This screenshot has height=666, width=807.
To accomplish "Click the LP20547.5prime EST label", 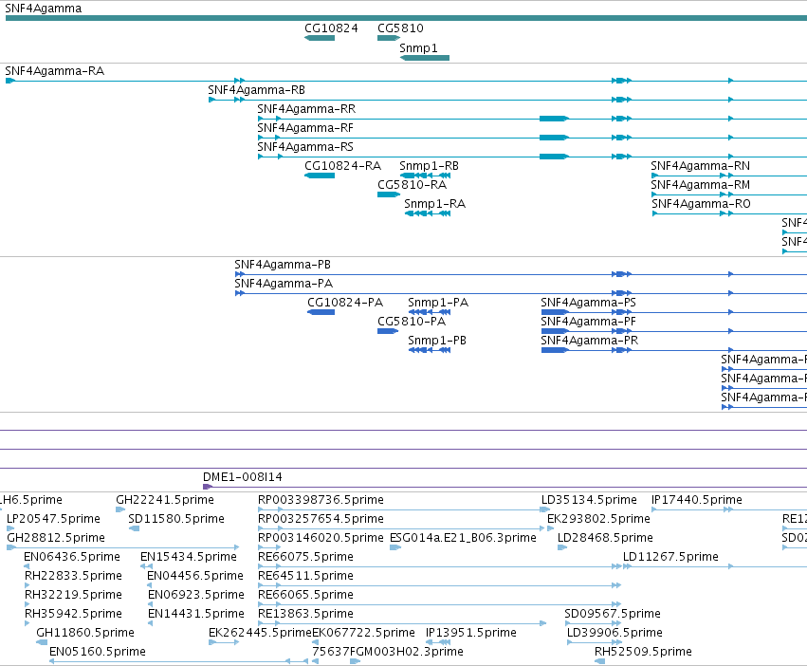I will coord(53,519).
